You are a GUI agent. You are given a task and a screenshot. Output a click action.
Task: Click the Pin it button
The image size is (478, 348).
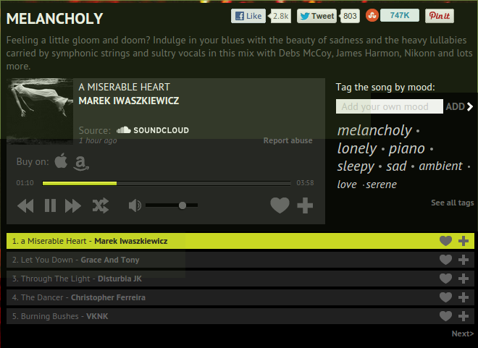pos(440,16)
